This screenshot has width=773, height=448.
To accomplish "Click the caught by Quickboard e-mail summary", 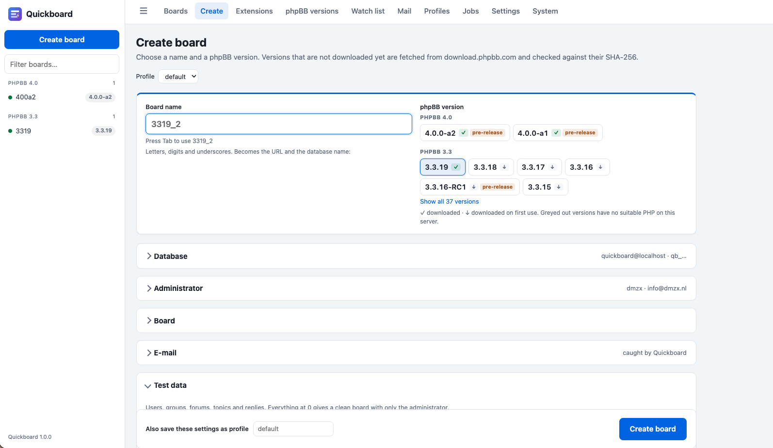I will click(655, 353).
